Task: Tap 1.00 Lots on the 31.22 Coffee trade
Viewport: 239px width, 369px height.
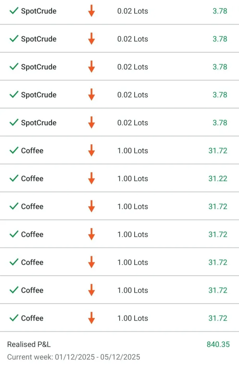Action: (132, 179)
